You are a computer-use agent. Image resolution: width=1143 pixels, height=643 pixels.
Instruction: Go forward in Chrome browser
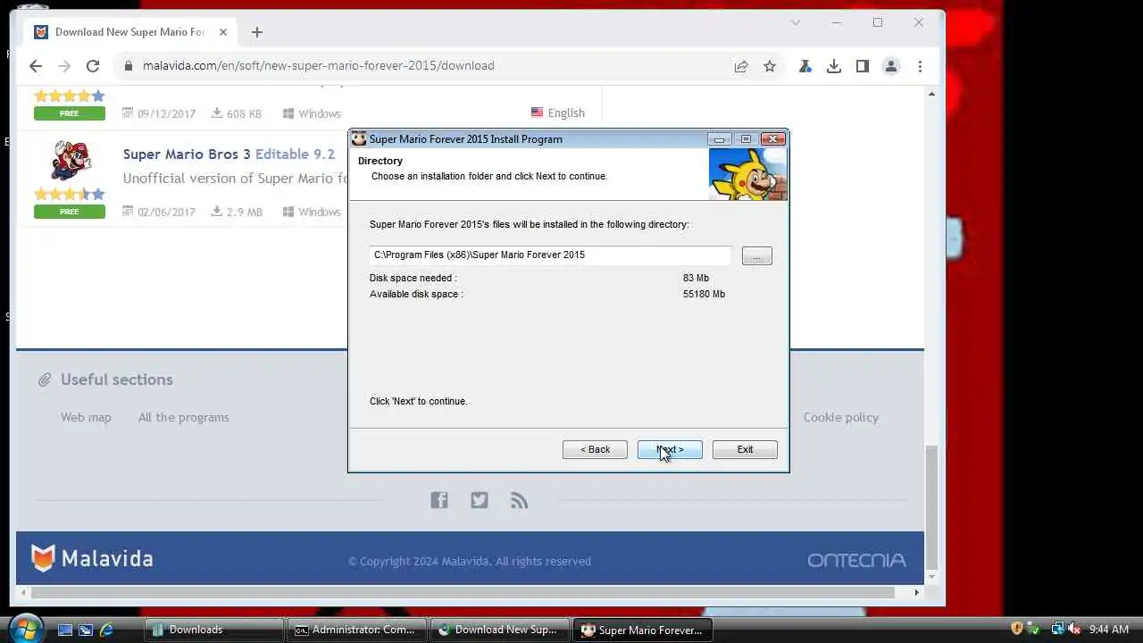64,66
